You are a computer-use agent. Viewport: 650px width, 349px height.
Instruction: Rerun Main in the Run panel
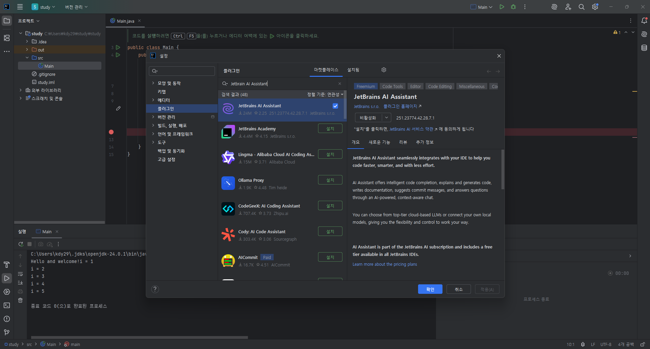(21, 244)
